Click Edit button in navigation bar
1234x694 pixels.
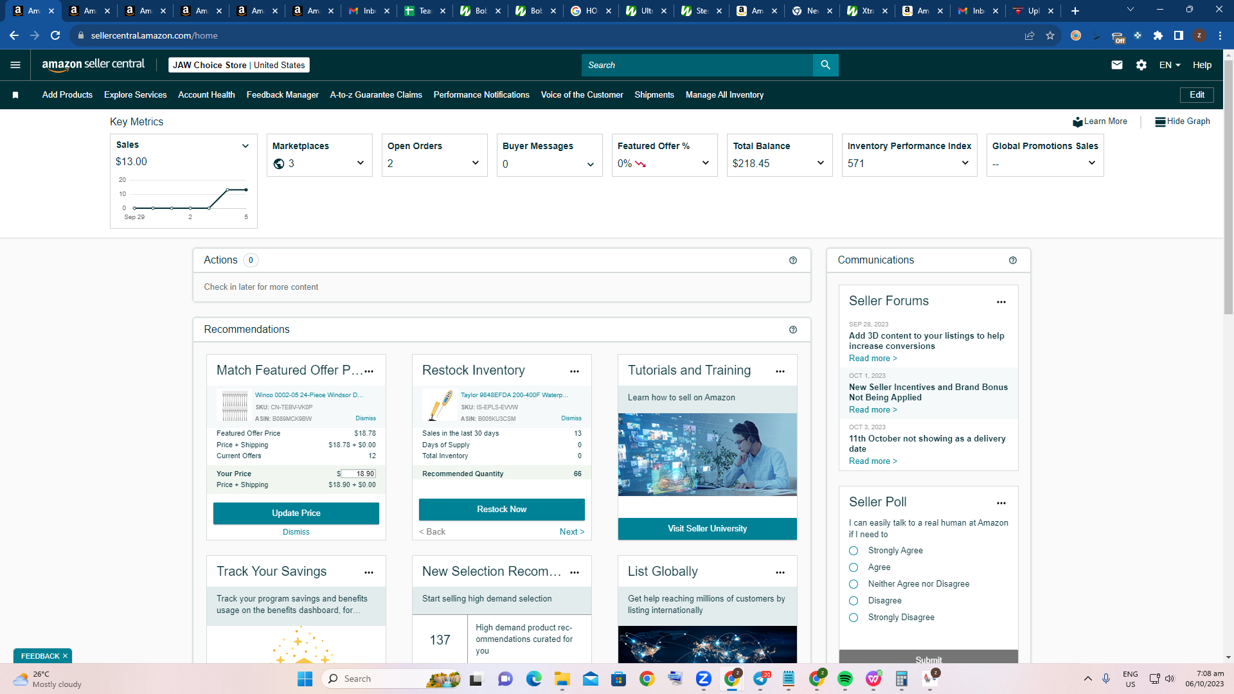(x=1197, y=95)
